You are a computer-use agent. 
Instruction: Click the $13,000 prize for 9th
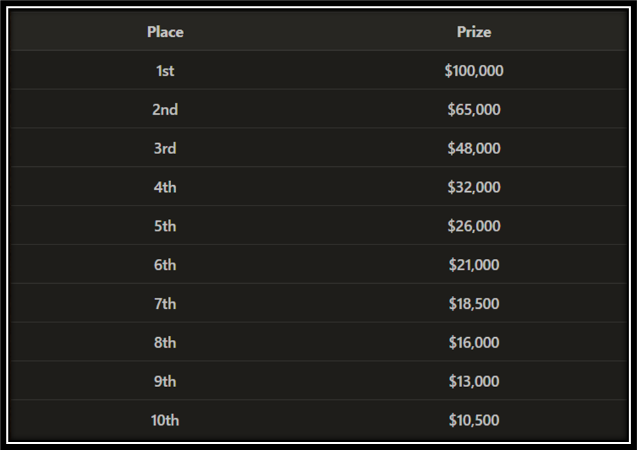[x=474, y=382]
